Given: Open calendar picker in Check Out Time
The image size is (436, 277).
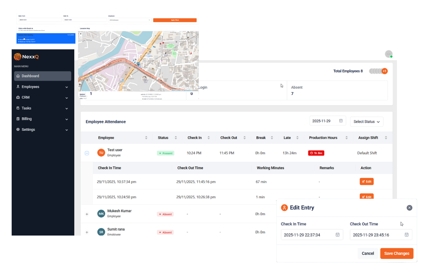Looking at the screenshot, I should 406,235.
